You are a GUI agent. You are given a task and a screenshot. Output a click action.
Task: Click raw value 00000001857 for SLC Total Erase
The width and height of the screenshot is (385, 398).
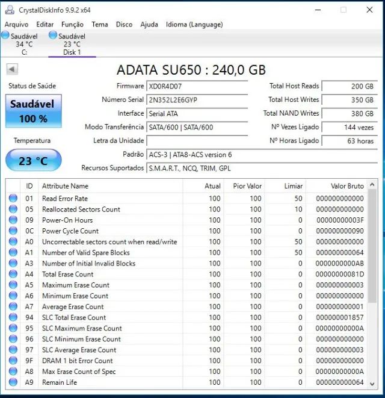point(340,317)
